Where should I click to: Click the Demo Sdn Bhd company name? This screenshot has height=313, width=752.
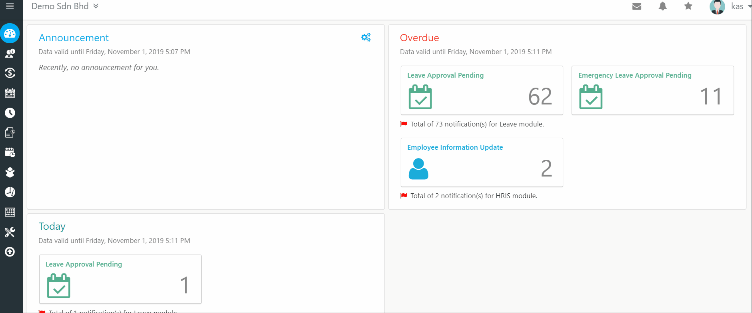[x=60, y=6]
